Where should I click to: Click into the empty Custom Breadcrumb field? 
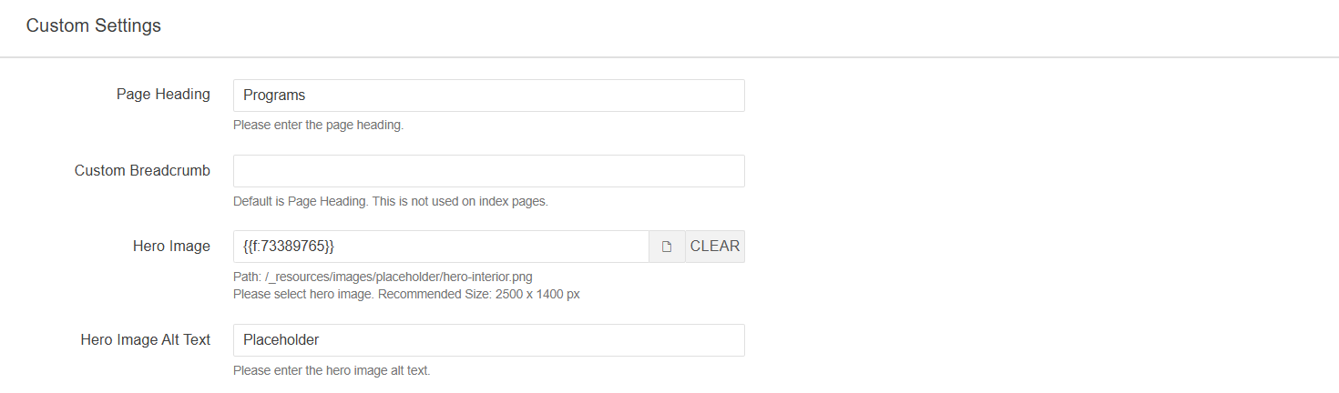488,171
